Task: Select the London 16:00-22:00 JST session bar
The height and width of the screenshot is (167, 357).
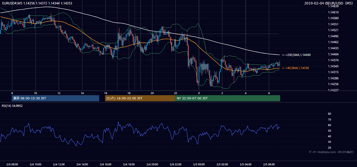Action: click(x=140, y=98)
